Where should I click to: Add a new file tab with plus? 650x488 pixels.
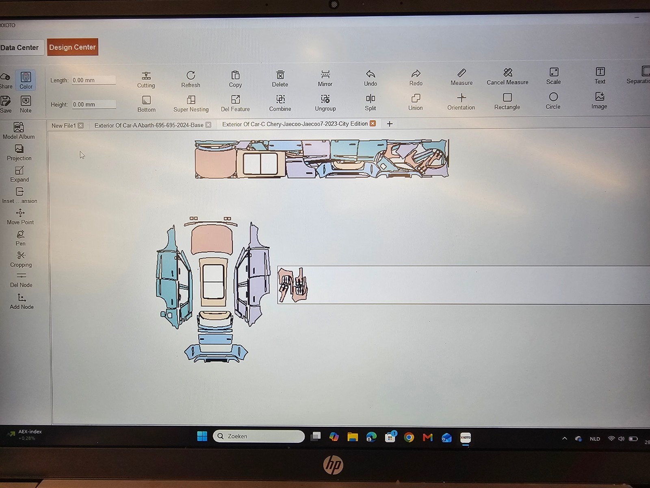tap(390, 124)
